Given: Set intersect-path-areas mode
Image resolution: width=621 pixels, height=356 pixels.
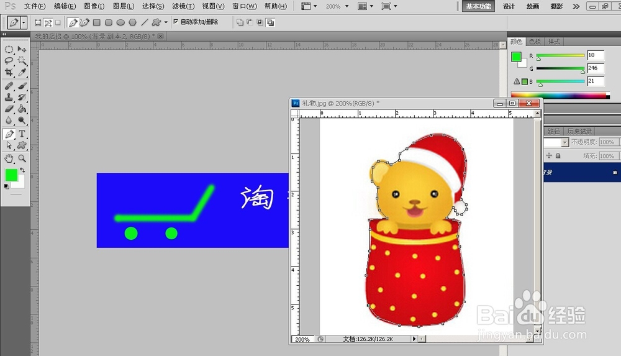Looking at the screenshot, I should pos(260,22).
